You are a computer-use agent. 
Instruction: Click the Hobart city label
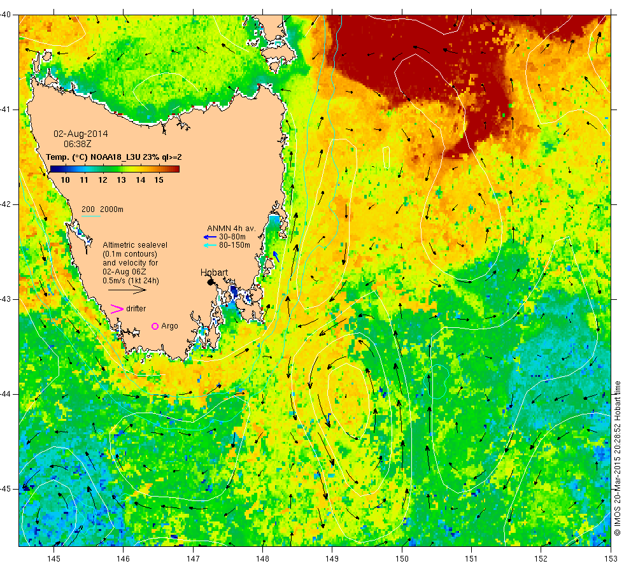(214, 272)
